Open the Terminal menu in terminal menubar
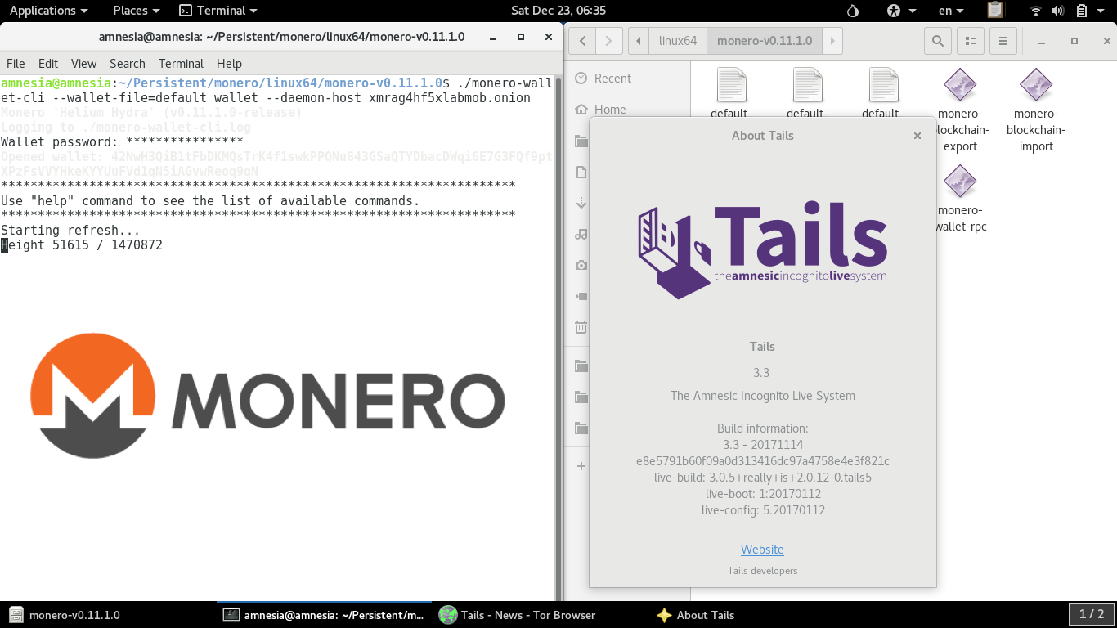 181,64
